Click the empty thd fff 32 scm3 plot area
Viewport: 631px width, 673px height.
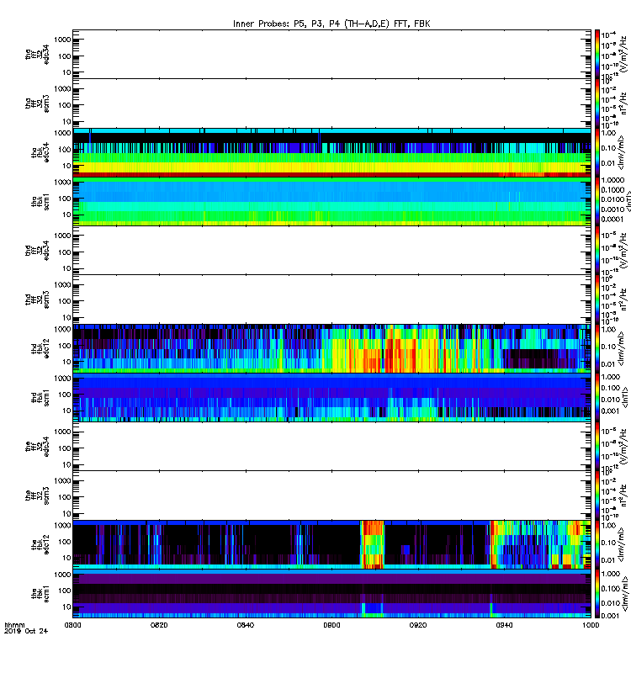click(331, 299)
